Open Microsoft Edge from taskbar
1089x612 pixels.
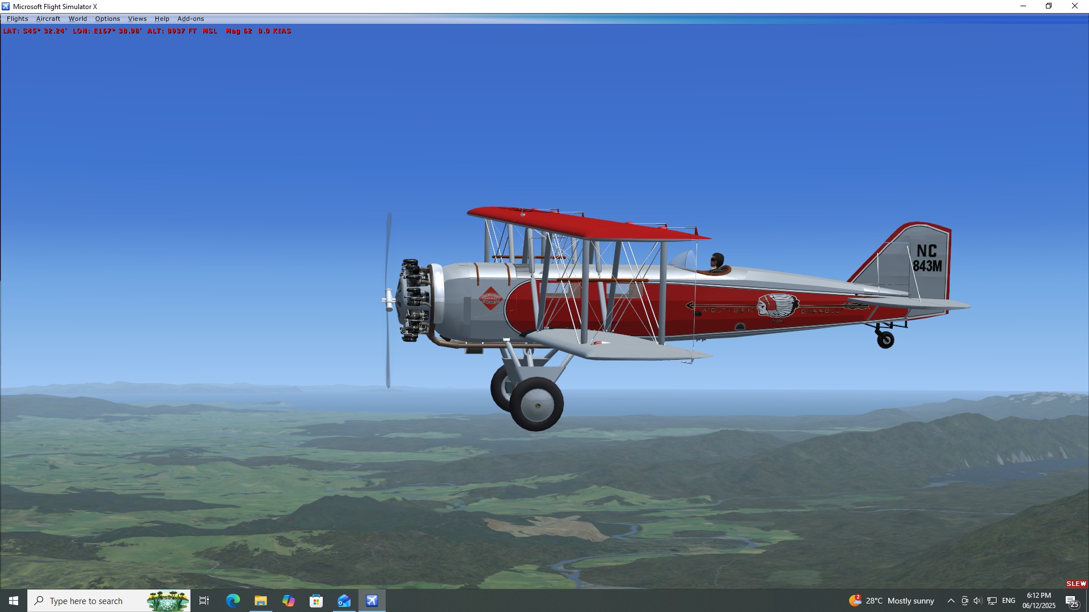(233, 601)
